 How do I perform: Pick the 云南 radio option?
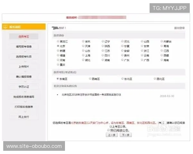(142, 55)
